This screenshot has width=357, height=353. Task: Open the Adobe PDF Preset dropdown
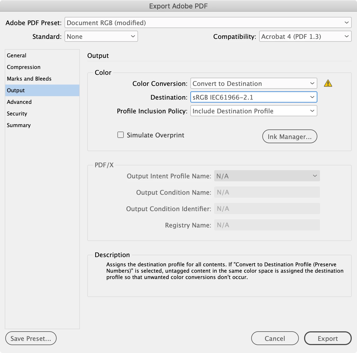[x=208, y=23]
